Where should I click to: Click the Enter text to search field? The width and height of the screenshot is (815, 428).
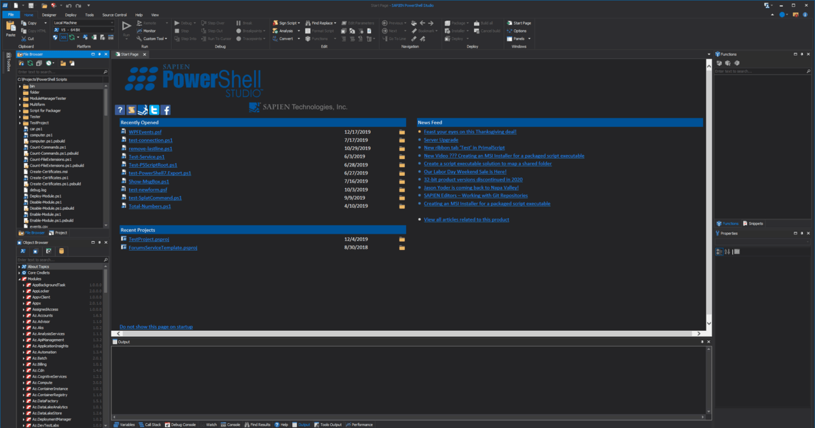54,71
